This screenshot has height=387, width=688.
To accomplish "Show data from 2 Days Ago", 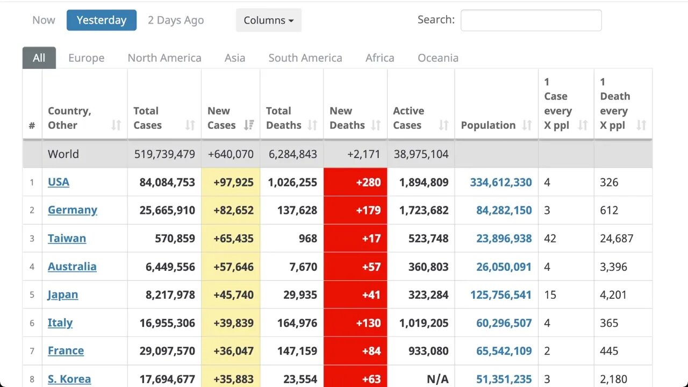I will [x=176, y=20].
